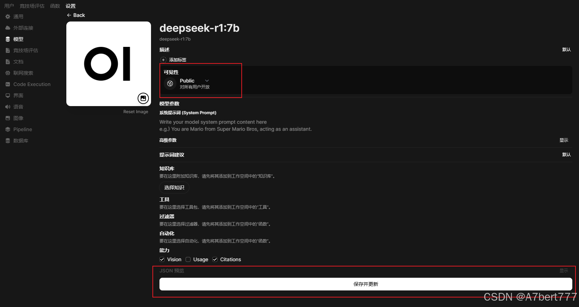The width and height of the screenshot is (579, 307).
Task: Click 保存并更新 save button
Action: click(366, 284)
